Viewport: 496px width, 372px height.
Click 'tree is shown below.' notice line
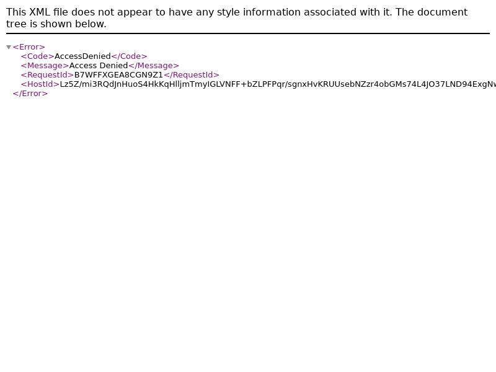tap(56, 24)
